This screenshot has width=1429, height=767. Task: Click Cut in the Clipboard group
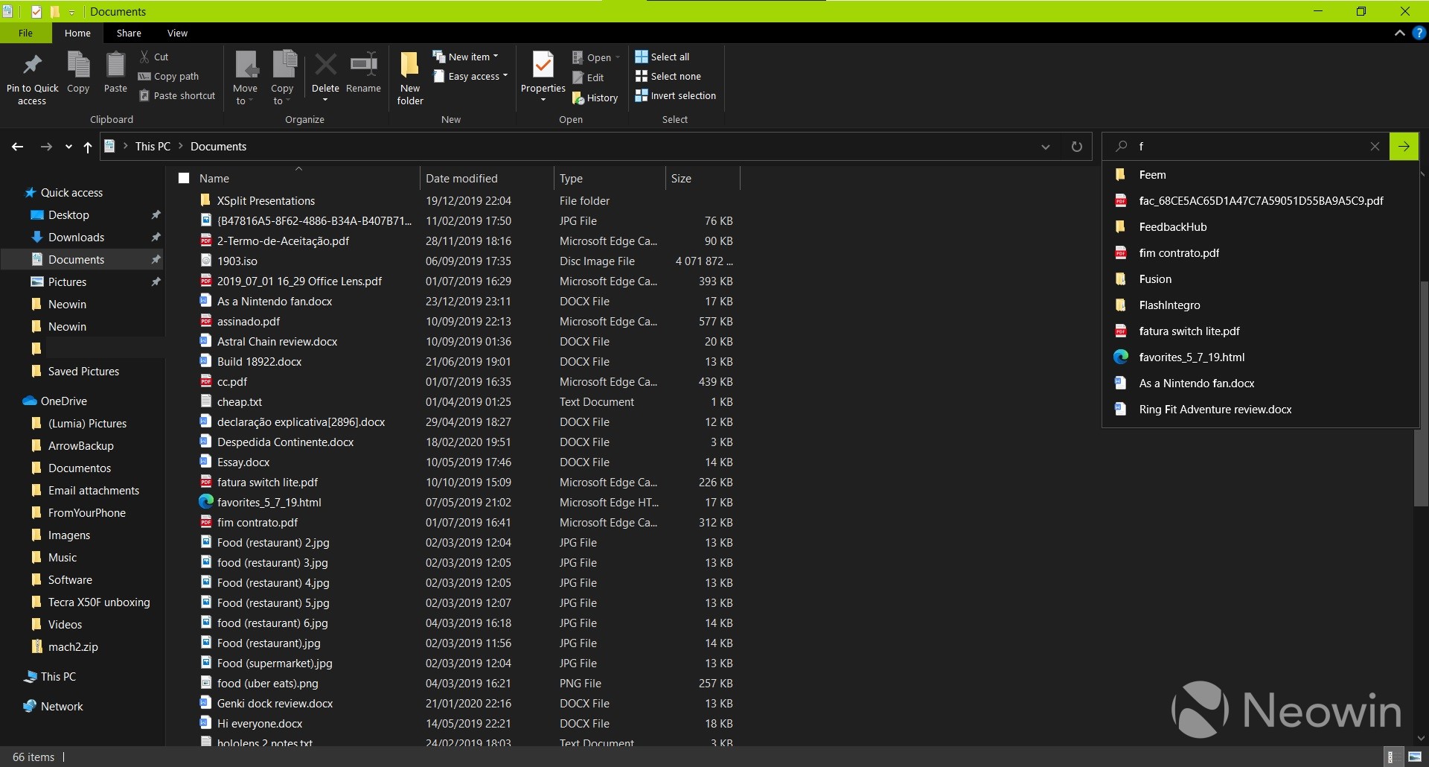[x=154, y=57]
